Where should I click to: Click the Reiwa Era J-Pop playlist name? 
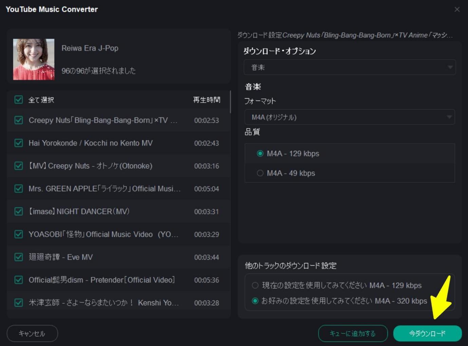tap(90, 48)
